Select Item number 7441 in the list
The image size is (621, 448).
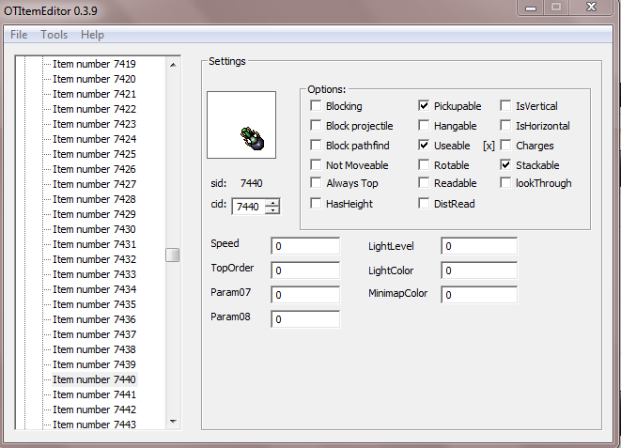tap(94, 394)
